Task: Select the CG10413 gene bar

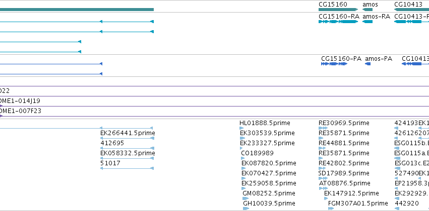Action: pyautogui.click(x=411, y=10)
